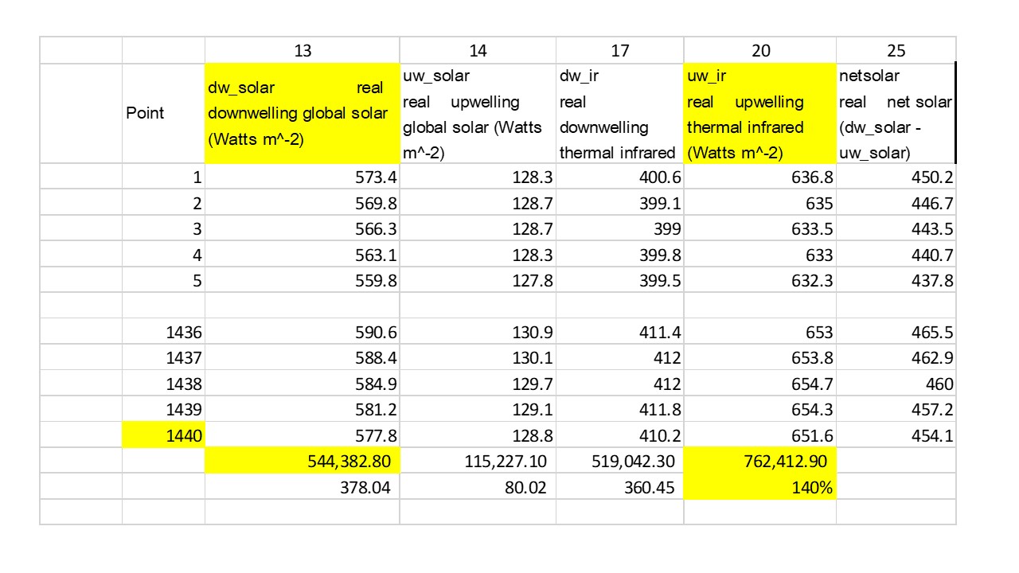This screenshot has width=1019, height=573.
Task: Select the column number 25 cell
Action: click(x=896, y=50)
